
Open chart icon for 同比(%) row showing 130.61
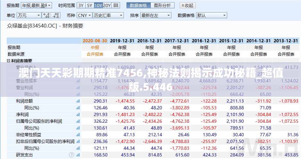pos(78,128)
